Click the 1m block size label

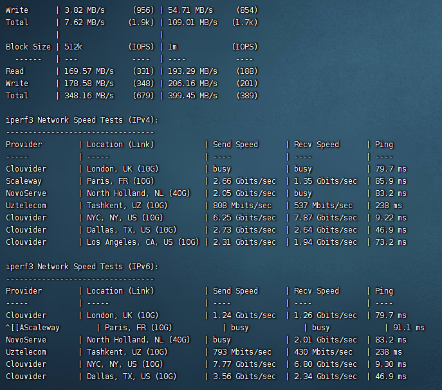pyautogui.click(x=172, y=47)
